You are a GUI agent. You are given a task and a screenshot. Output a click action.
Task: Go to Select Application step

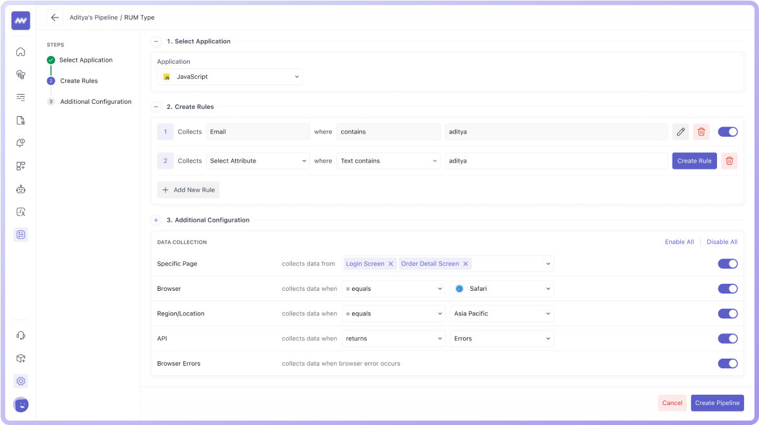86,60
